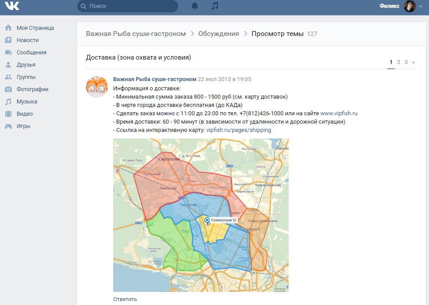Screen dimensions: 429x305
Task: Click the person icon beside Друзья
Action: click(8, 65)
